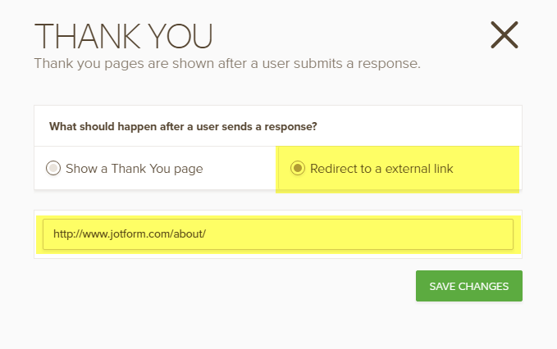Click 'What should happen after' question header
This screenshot has height=349, width=557.
tap(183, 127)
